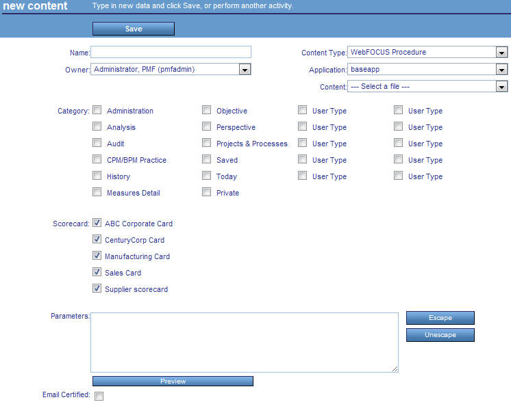Uncheck the Manufacturing Card scorecard
The height and width of the screenshot is (402, 511).
click(97, 256)
